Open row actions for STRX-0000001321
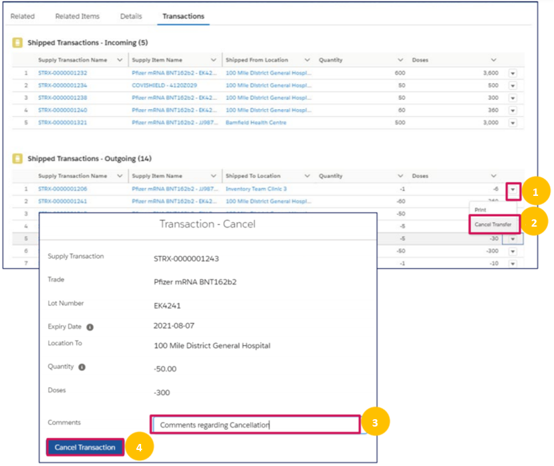The image size is (554, 466). (513, 123)
